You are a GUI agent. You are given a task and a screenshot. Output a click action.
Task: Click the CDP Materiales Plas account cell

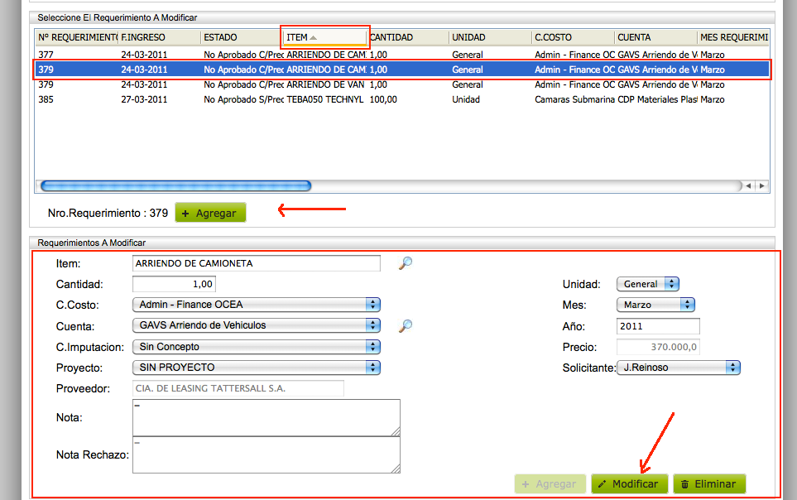657,99
